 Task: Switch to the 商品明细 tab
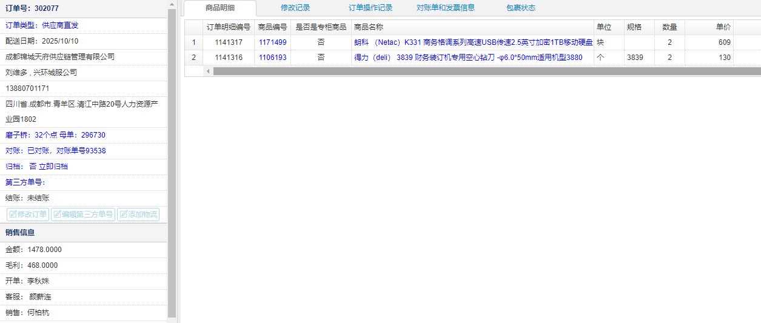tap(220, 8)
